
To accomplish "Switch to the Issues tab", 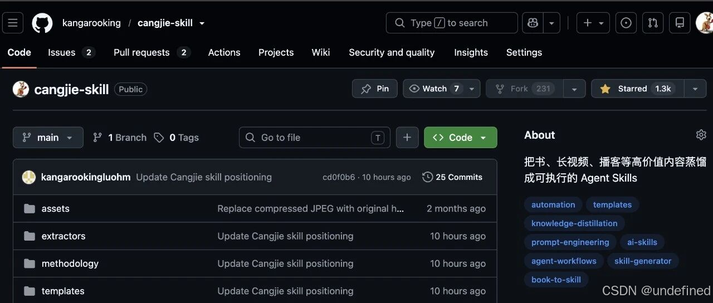I will coord(71,52).
